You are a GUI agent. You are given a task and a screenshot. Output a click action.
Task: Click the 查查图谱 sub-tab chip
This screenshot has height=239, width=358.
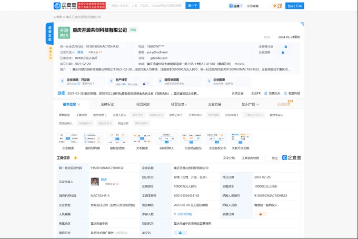coord(64,115)
